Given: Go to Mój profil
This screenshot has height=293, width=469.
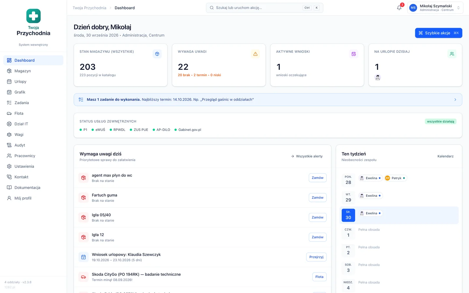Looking at the screenshot, I should click(33, 198).
